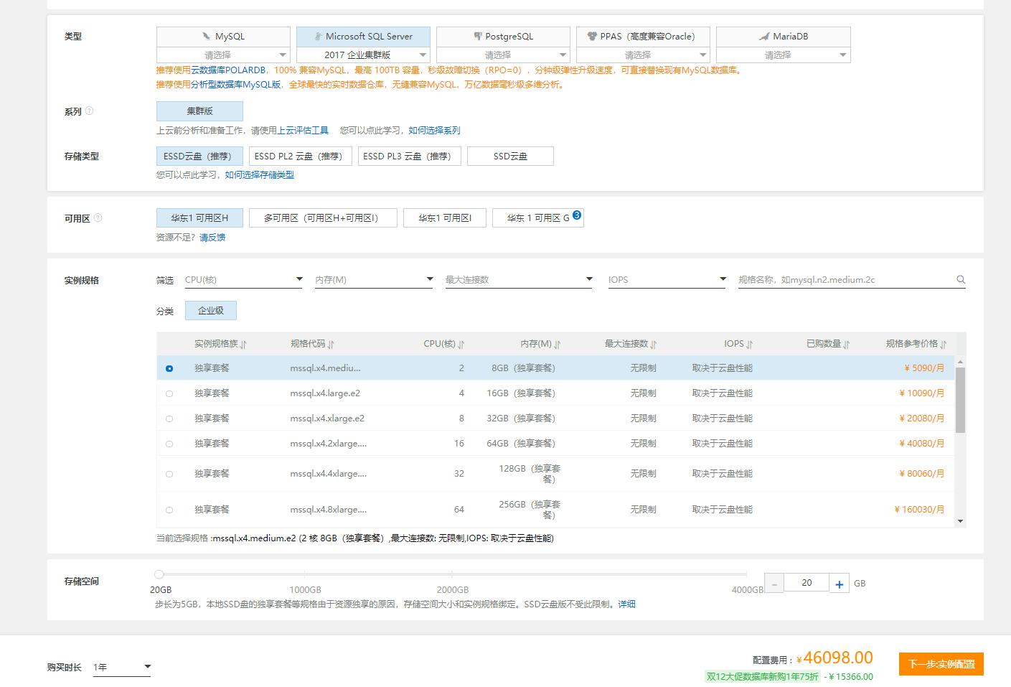The width and height of the screenshot is (1011, 687).
Task: Sort by IOPS column sort icon
Action: [x=750, y=344]
